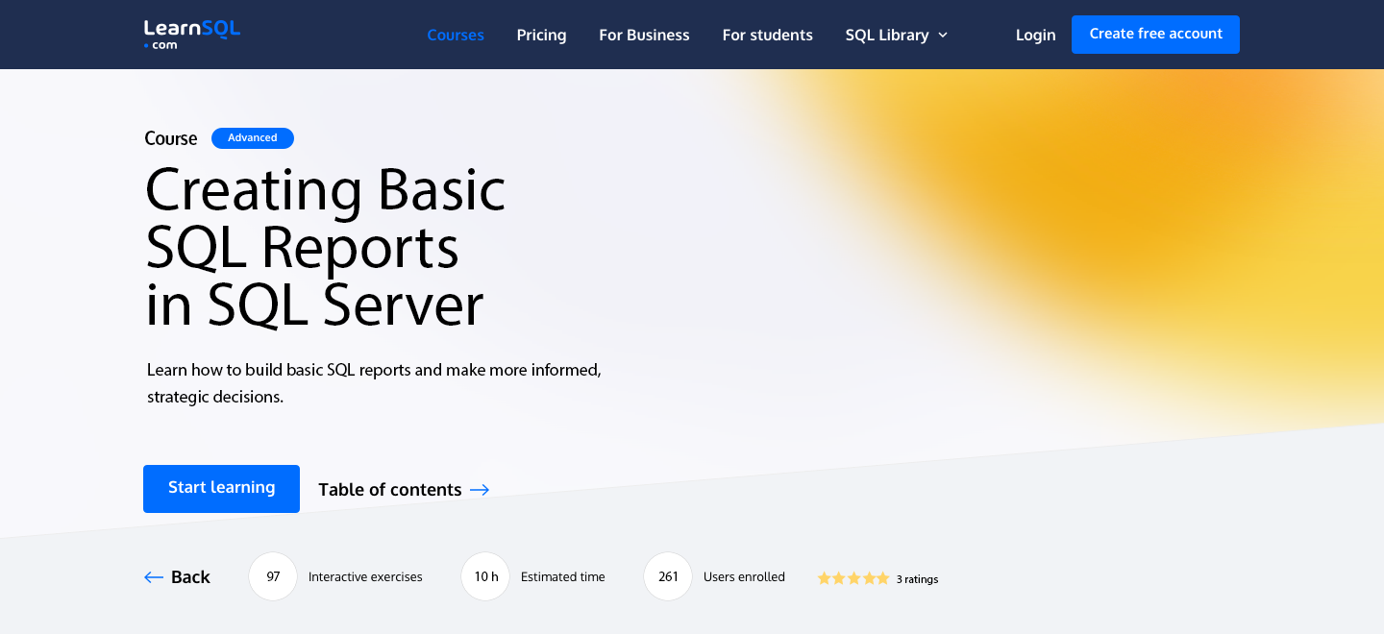Click the Create free account button
Viewport: 1384px width, 634px height.
point(1155,35)
